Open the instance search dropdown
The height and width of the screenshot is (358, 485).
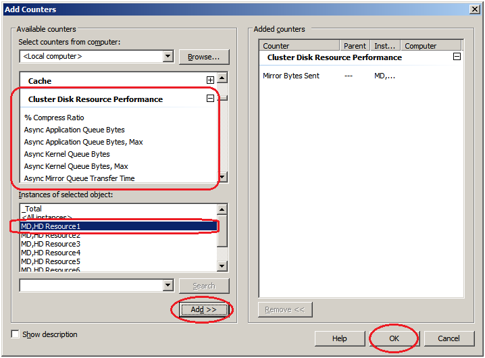click(x=168, y=286)
